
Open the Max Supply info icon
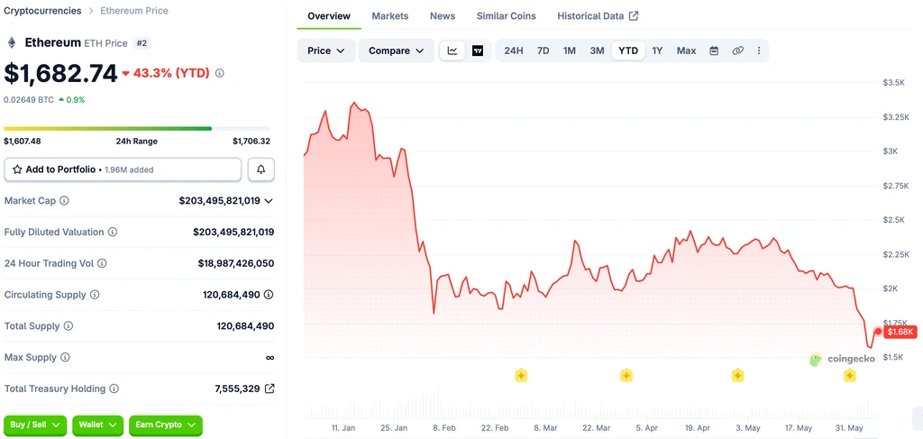[x=65, y=357]
